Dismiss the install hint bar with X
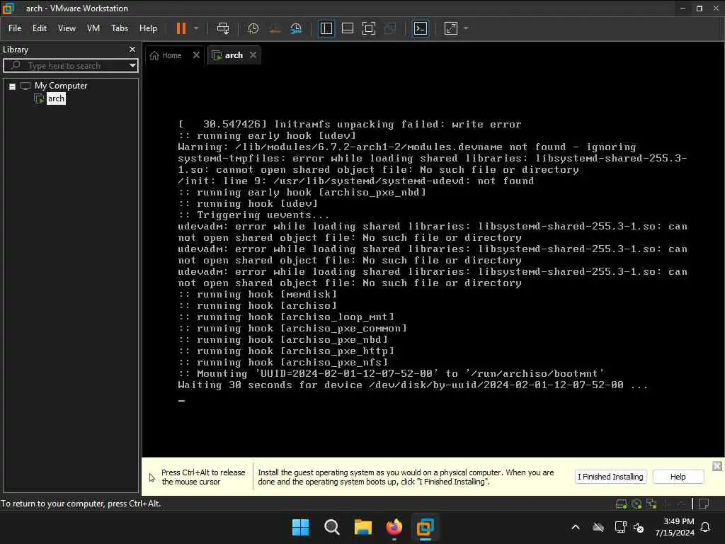This screenshot has height=544, width=725. coord(717,466)
